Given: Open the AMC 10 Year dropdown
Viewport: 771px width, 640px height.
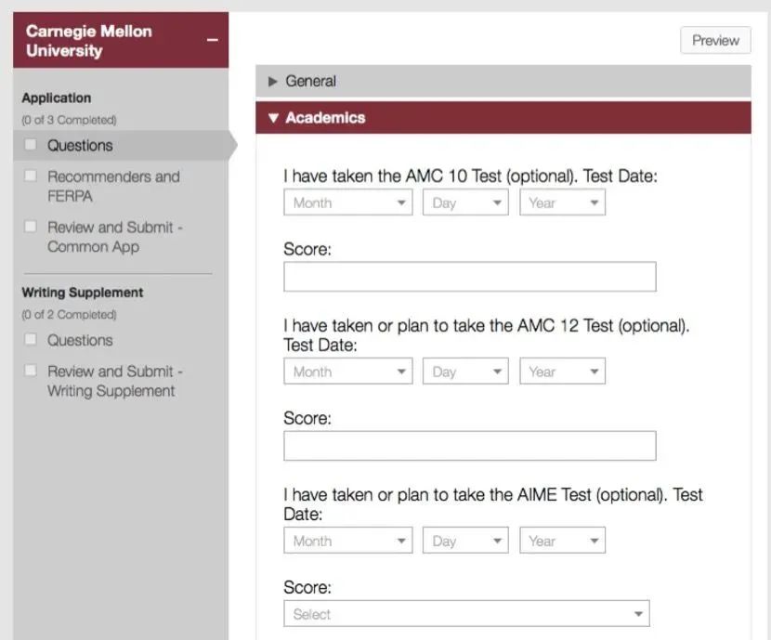Looking at the screenshot, I should (562, 202).
